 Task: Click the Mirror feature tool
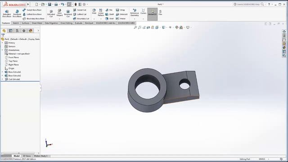(121, 19)
